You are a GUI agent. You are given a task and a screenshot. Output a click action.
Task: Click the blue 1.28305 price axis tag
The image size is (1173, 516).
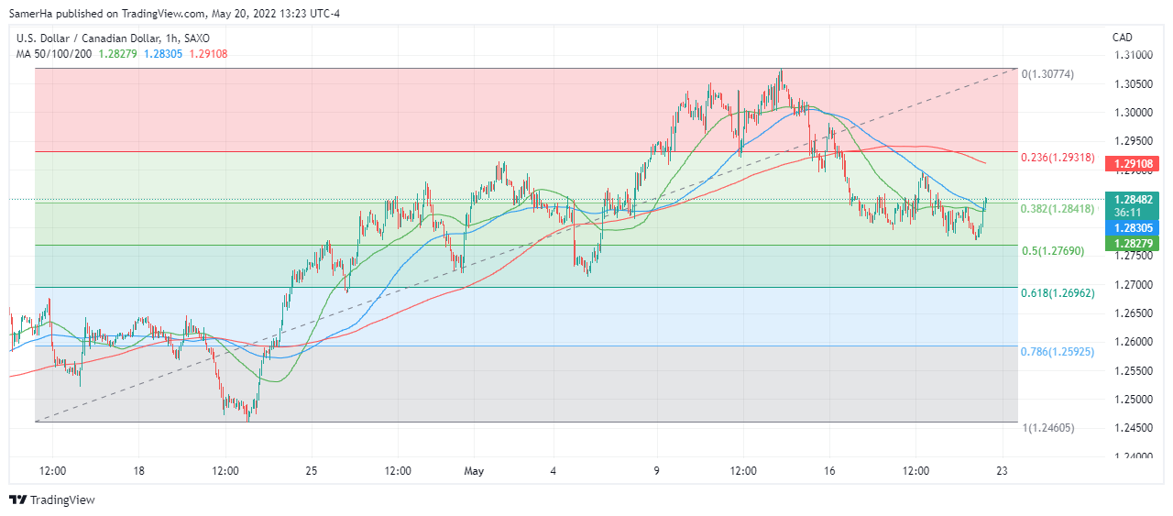pos(1134,227)
